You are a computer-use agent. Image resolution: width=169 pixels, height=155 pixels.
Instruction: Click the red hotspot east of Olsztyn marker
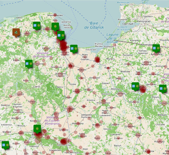pos(143,89)
